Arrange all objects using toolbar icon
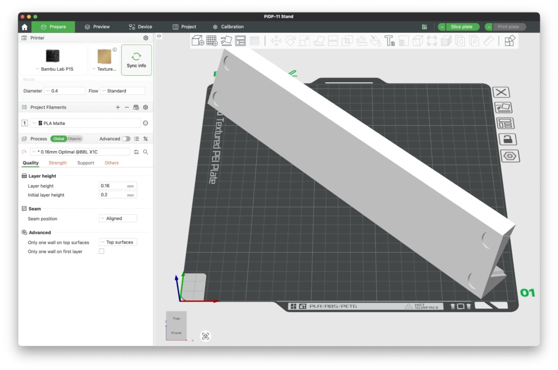The image size is (558, 370). (240, 40)
